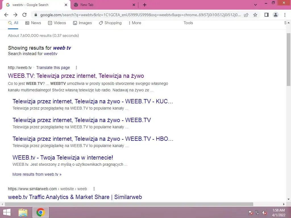Switch to Images results
Image resolution: width=291 pixels, height=218 pixels.
click(x=82, y=23)
